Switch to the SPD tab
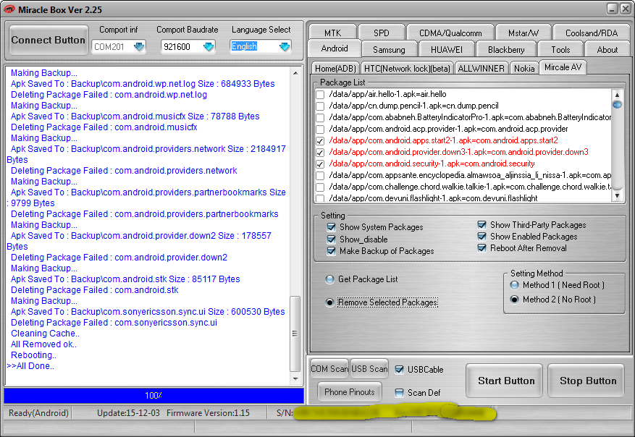 pyautogui.click(x=382, y=33)
